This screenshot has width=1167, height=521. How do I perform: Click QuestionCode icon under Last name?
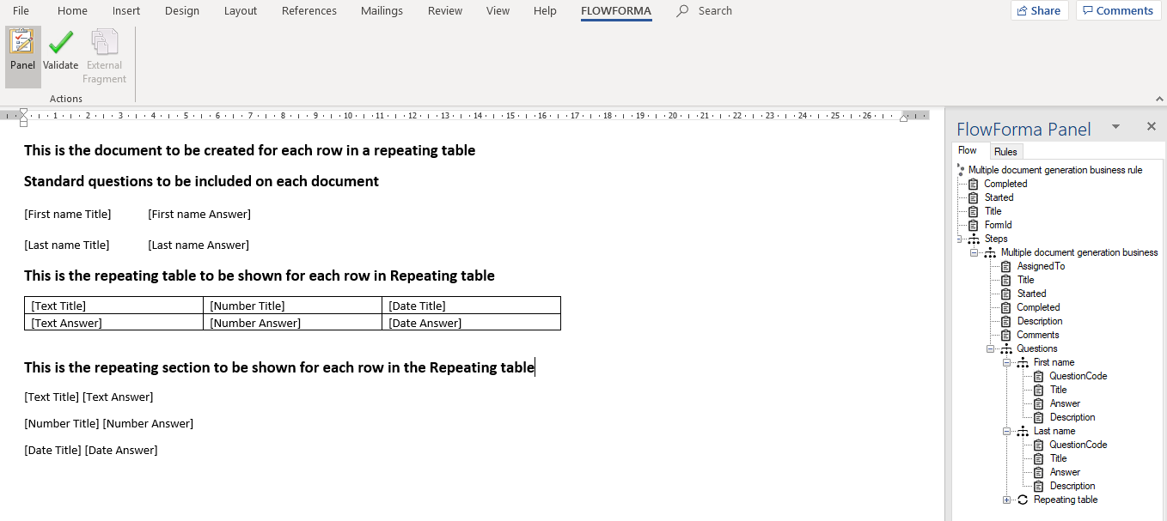tap(1039, 445)
